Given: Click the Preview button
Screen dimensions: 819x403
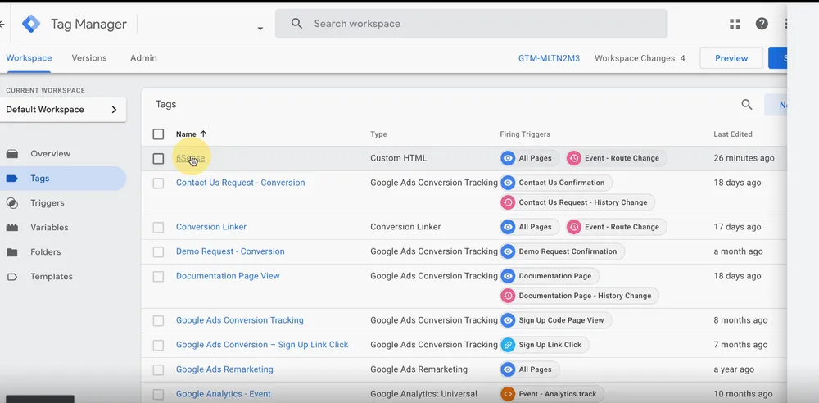Looking at the screenshot, I should pyautogui.click(x=731, y=58).
